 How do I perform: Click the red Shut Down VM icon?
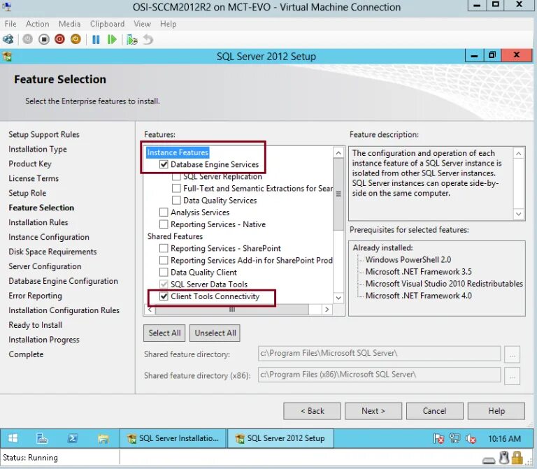click(60, 39)
